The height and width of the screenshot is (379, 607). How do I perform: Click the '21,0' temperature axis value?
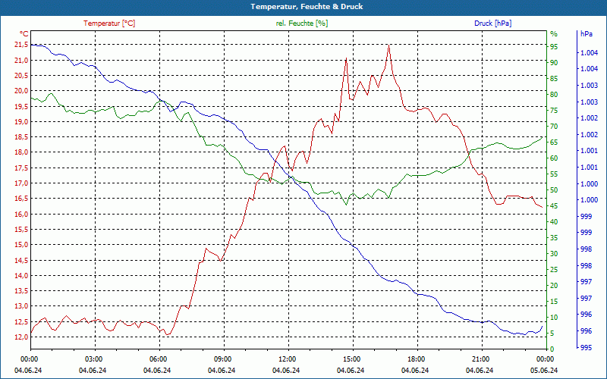click(21, 61)
